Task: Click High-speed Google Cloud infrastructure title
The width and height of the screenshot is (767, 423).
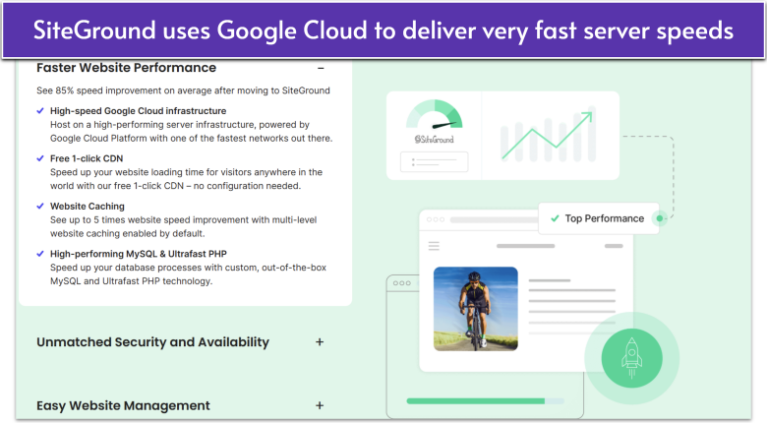Action: click(138, 111)
